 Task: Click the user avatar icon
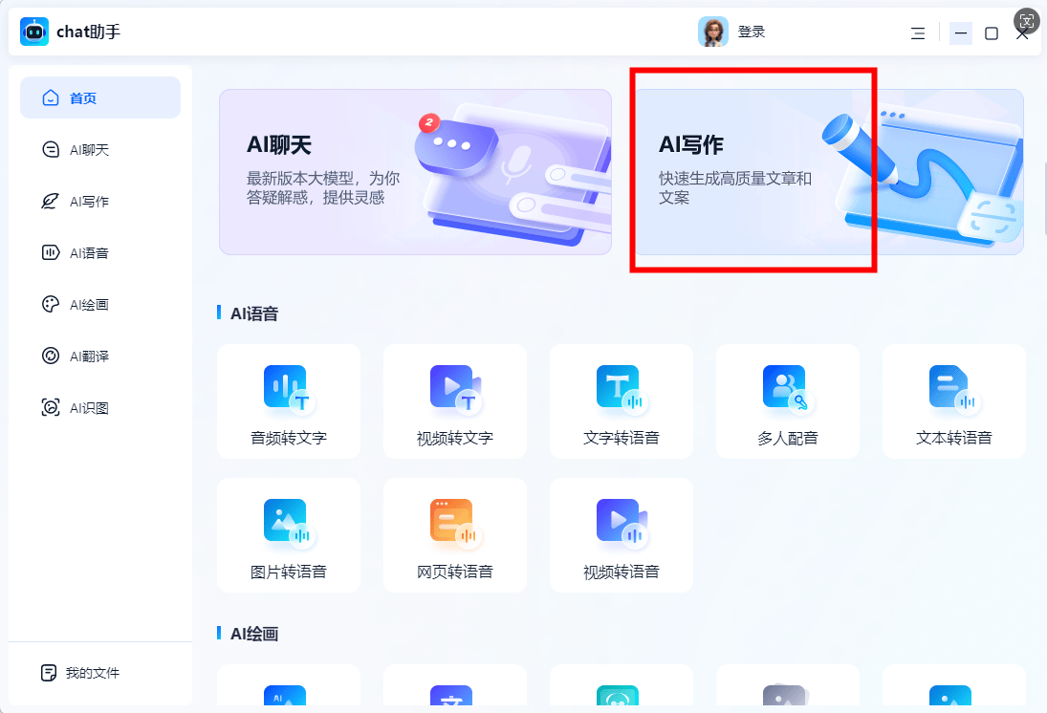[x=712, y=32]
